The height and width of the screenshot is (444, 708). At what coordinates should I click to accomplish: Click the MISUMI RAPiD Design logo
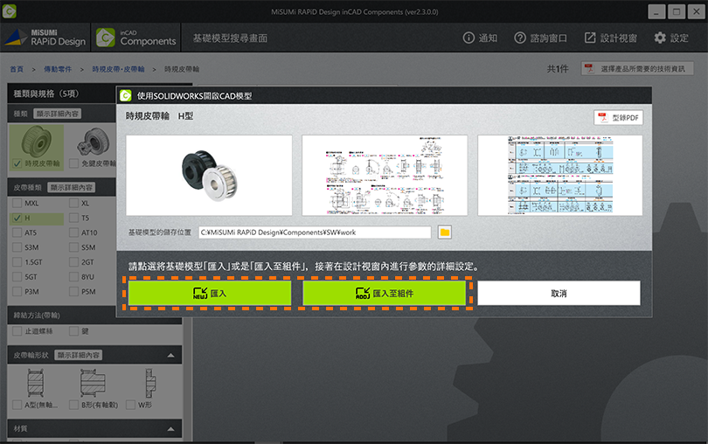(x=45, y=38)
